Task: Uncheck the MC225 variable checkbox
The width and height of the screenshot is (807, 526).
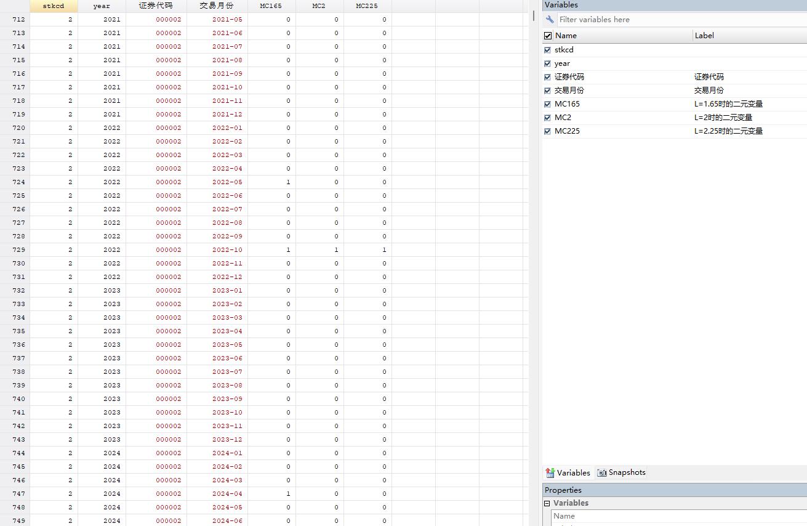Action: (x=548, y=131)
